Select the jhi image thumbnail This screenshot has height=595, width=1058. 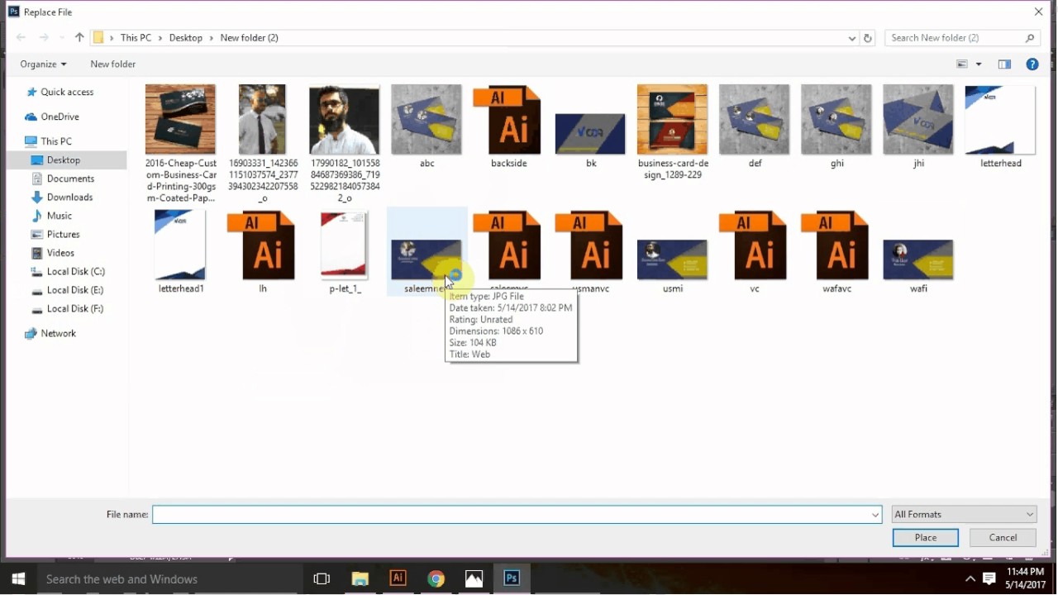(917, 126)
